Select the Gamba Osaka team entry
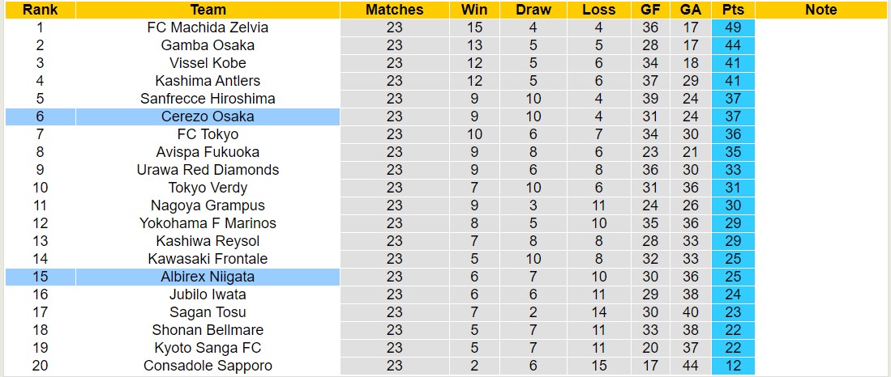 [x=208, y=45]
